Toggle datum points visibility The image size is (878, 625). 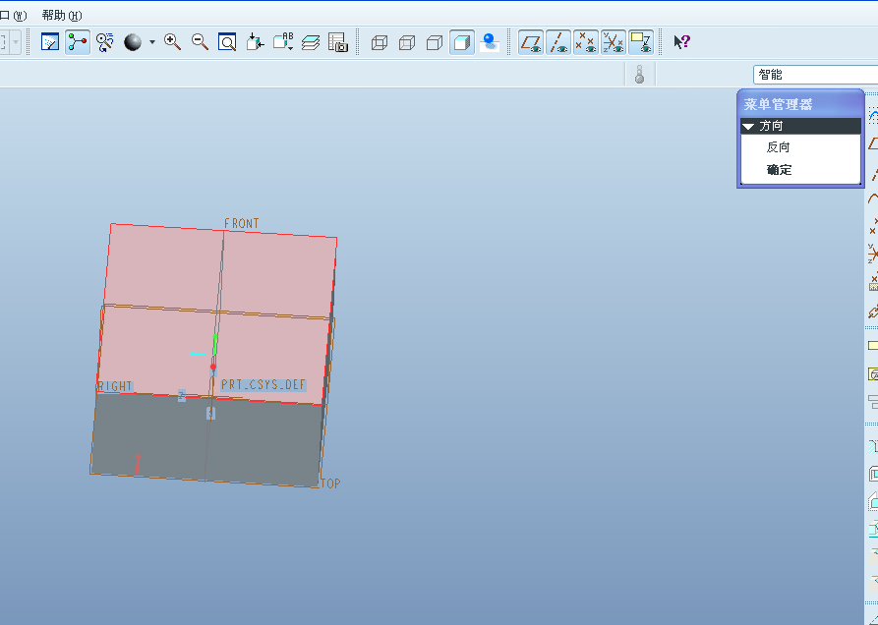[x=586, y=42]
